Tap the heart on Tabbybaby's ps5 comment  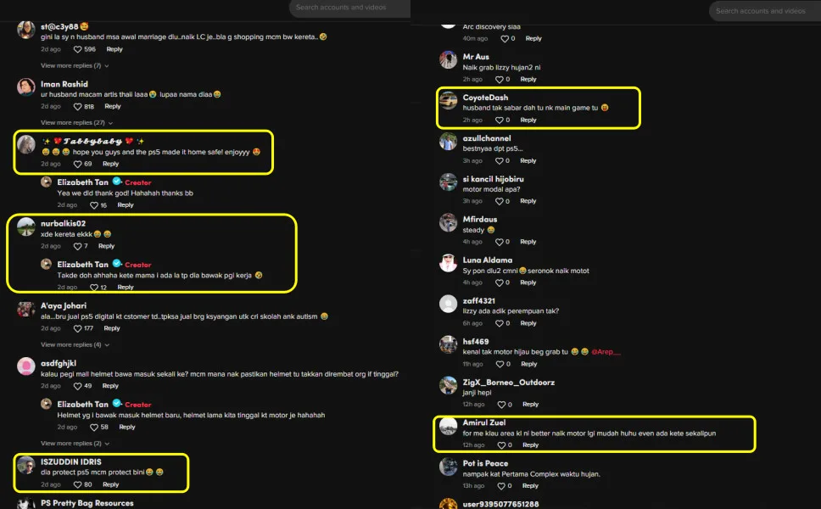click(77, 164)
